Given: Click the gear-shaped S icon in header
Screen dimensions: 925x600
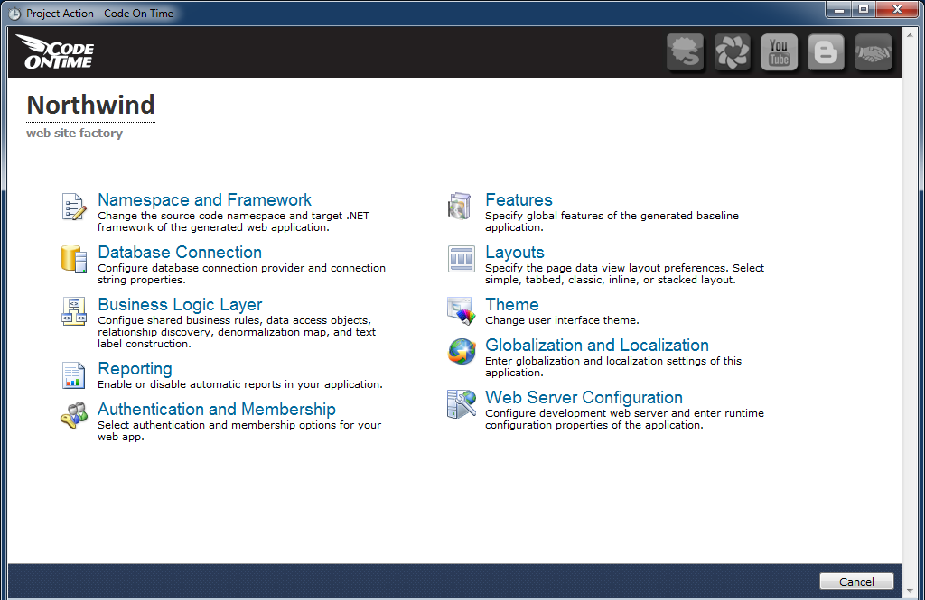Looking at the screenshot, I should pyautogui.click(x=686, y=52).
